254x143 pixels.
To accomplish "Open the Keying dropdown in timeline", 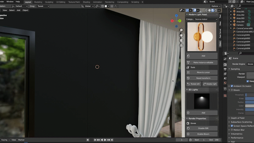I will pos(5,140).
